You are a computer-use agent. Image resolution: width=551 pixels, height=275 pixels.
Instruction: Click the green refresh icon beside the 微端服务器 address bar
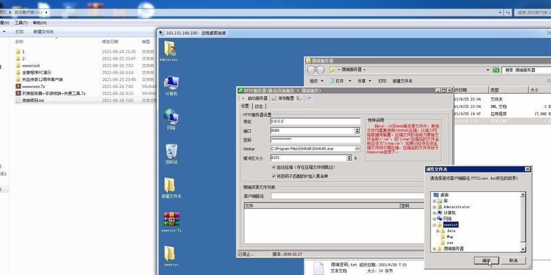pyautogui.click(x=496, y=70)
